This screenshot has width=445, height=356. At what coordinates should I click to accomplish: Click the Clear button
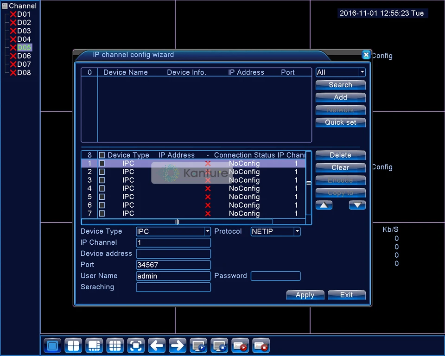(x=340, y=167)
